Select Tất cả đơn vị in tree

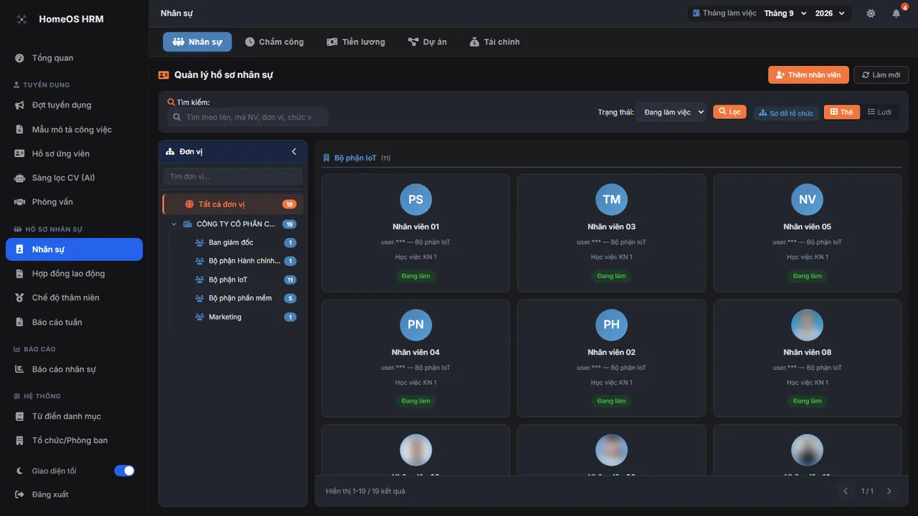tap(233, 204)
